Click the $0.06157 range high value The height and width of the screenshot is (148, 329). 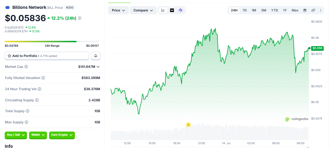[x=92, y=46]
